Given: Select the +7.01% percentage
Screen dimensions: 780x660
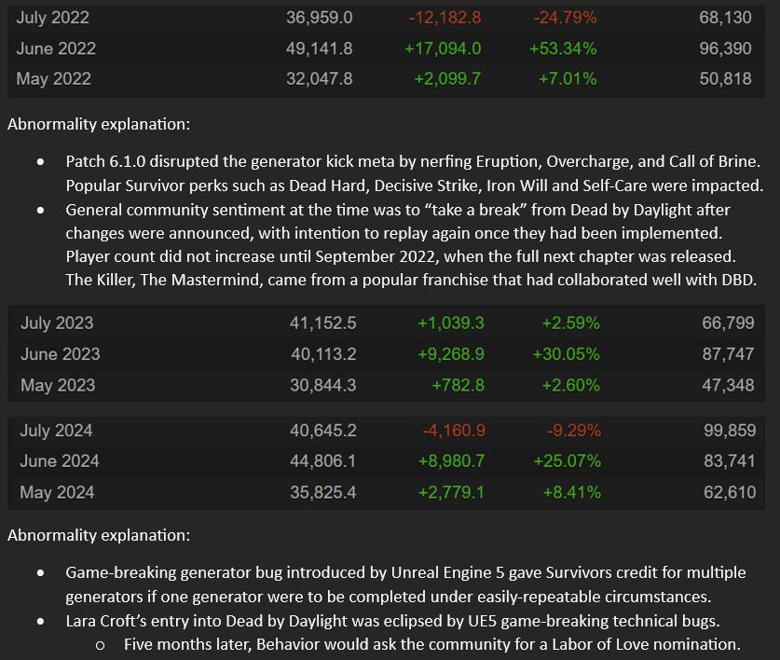Looking at the screenshot, I should pos(568,79).
